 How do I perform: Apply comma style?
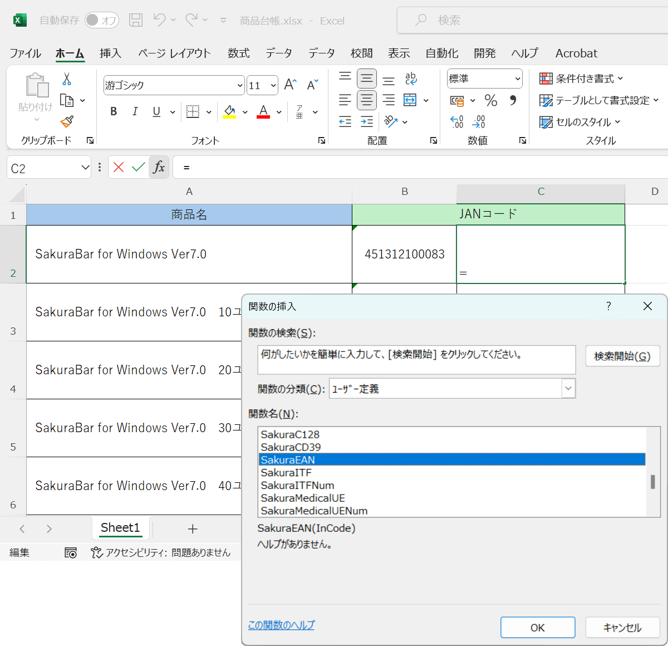[x=513, y=101]
